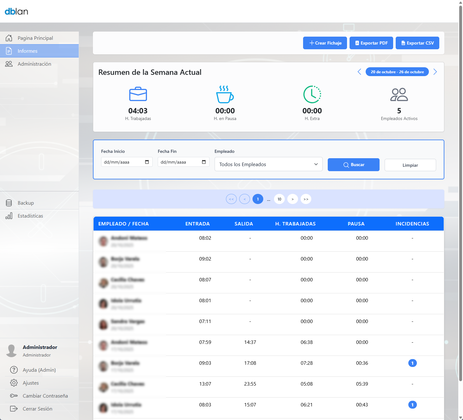Expand the Todos los Empleados dropdown
Screen dimensions: 463x420
tap(268, 164)
